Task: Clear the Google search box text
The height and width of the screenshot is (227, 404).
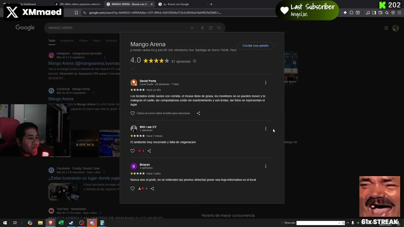Action: [x=192, y=28]
